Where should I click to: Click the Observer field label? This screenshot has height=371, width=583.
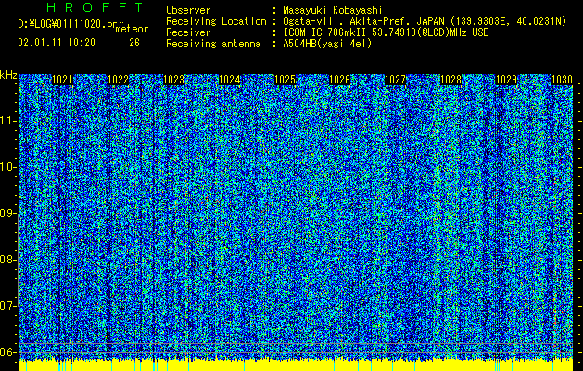pos(188,10)
